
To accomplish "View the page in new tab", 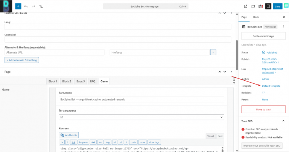I will click(245, 6).
